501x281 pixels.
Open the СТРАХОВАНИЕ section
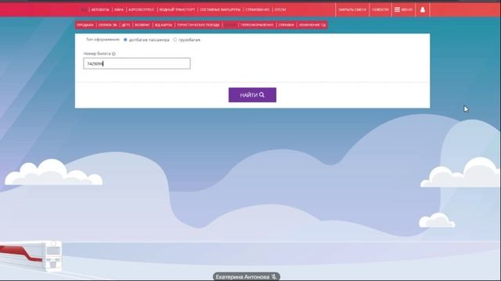(x=258, y=10)
